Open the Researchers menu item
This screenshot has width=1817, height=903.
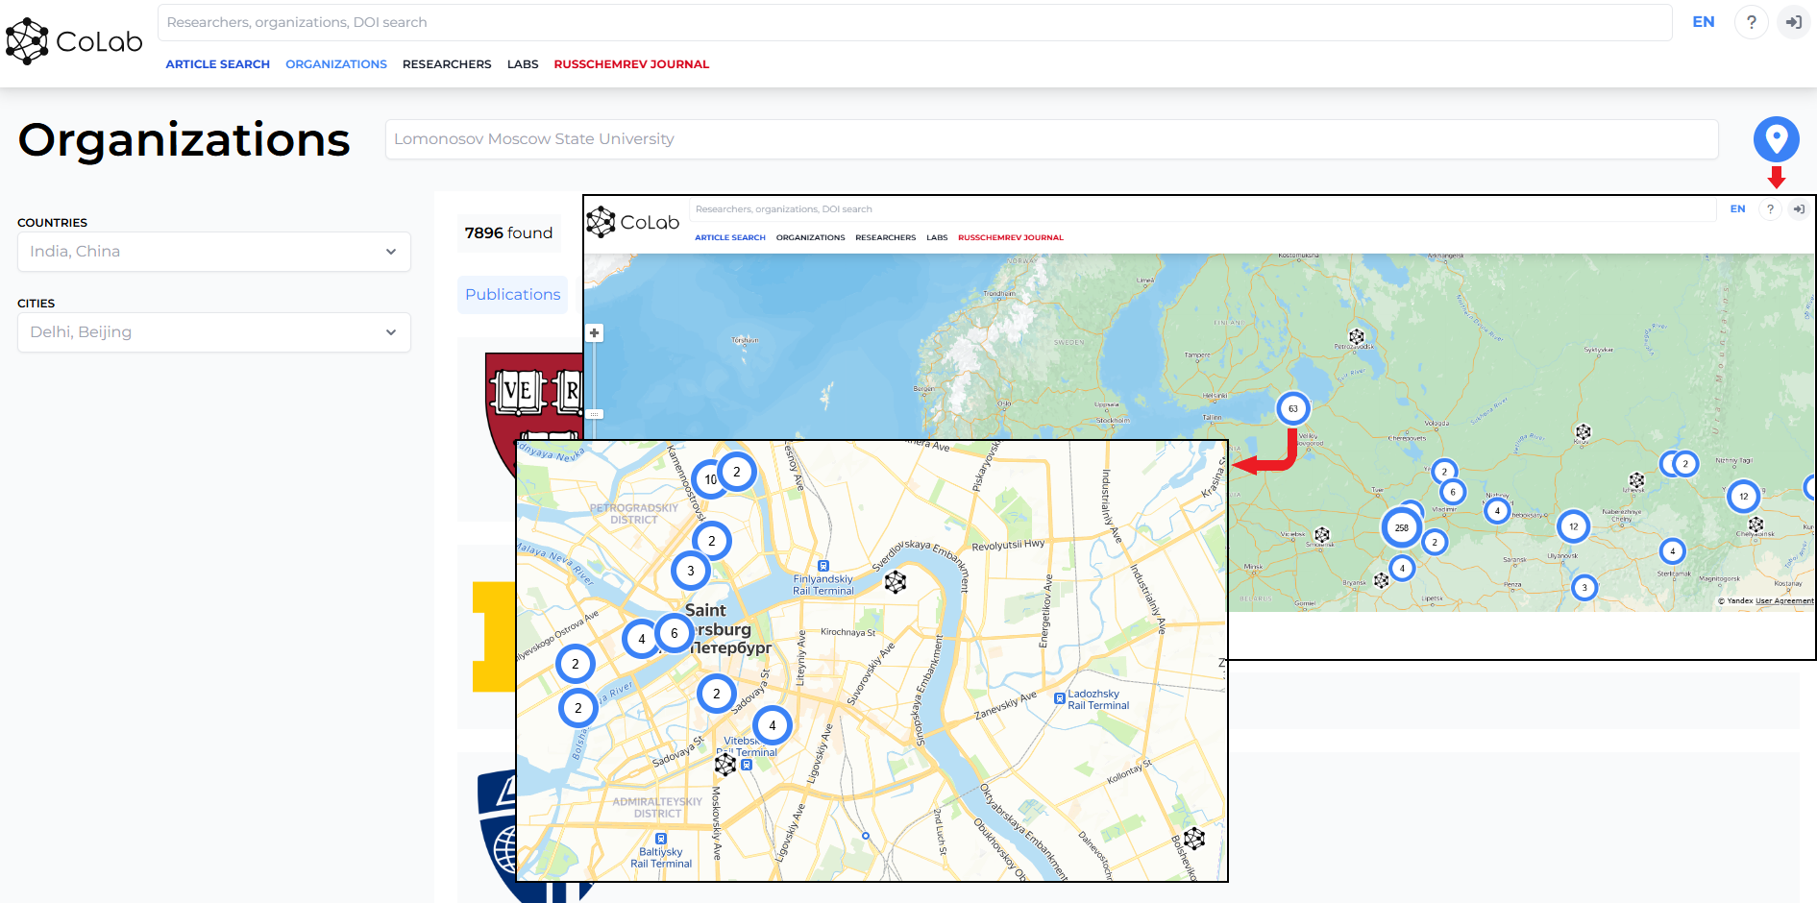(447, 64)
